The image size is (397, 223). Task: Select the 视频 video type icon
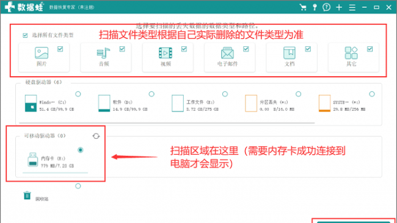pos(166,53)
